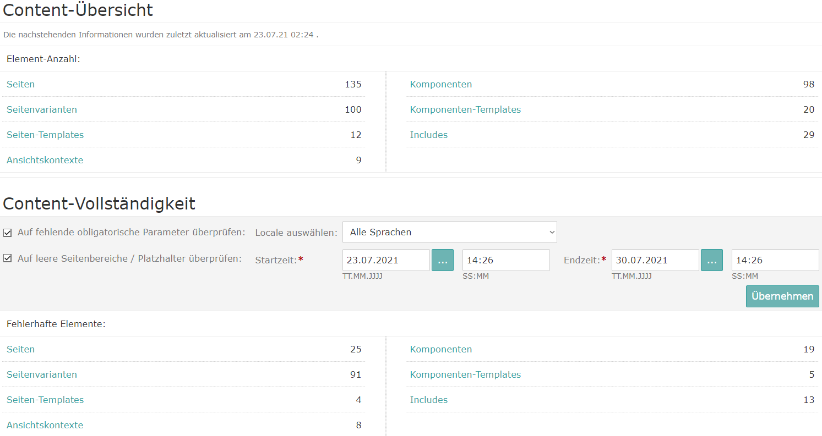This screenshot has width=822, height=436.
Task: Click into the Endzeit time field
Action: (775, 260)
